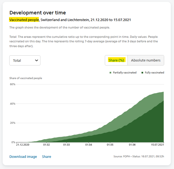Select the Share (%) toggle option
Viewport: 174px width, 169px height.
pyautogui.click(x=116, y=60)
